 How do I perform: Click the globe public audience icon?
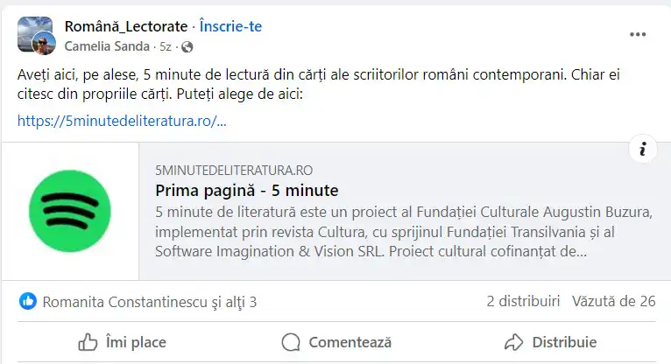click(x=187, y=46)
